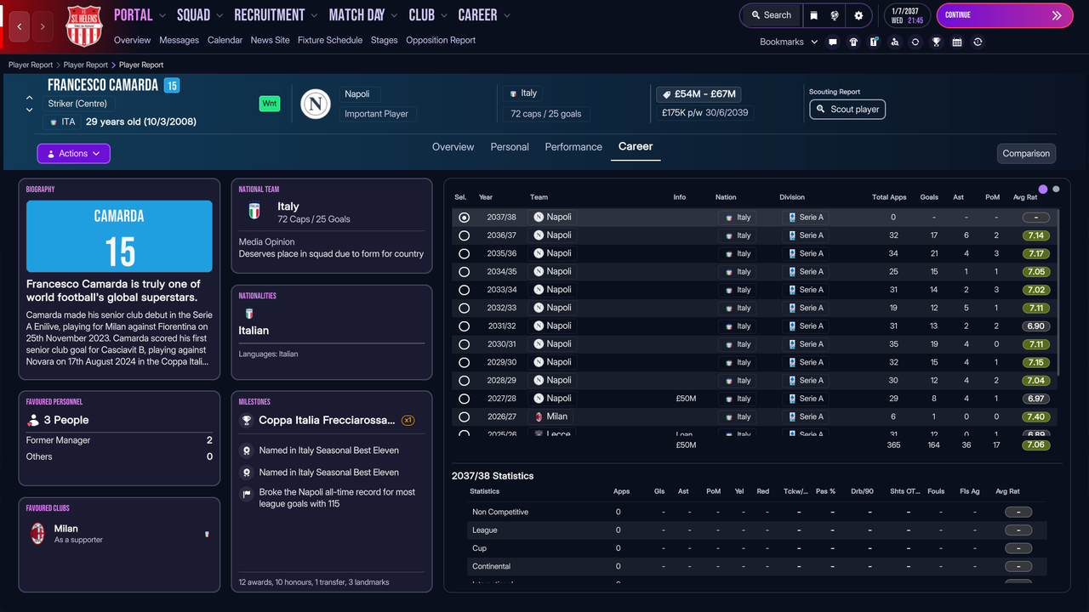Open the messages speech-bubble shortcut icon
Viewport: 1089px width, 612px height.
click(x=833, y=42)
